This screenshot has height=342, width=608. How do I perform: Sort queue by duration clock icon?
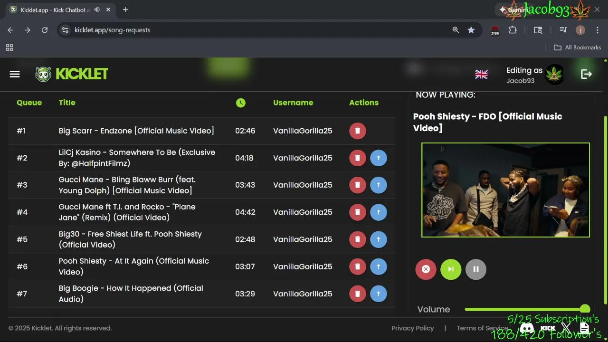pyautogui.click(x=241, y=103)
